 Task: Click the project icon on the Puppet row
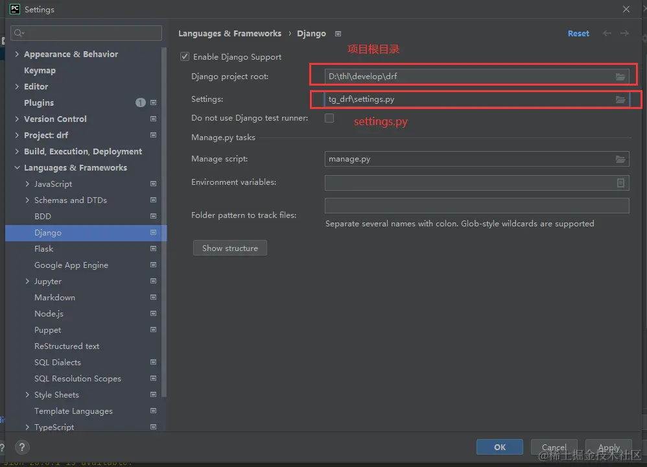pyautogui.click(x=153, y=329)
